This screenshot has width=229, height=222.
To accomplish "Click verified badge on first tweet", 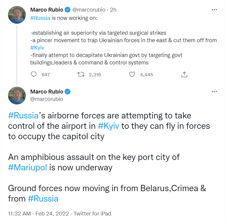I will pos(68,10).
